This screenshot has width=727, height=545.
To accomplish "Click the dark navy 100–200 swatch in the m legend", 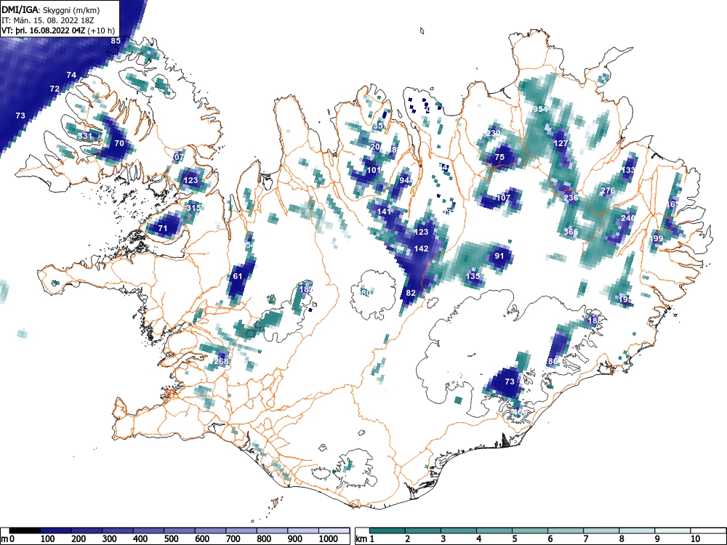I will (56, 530).
